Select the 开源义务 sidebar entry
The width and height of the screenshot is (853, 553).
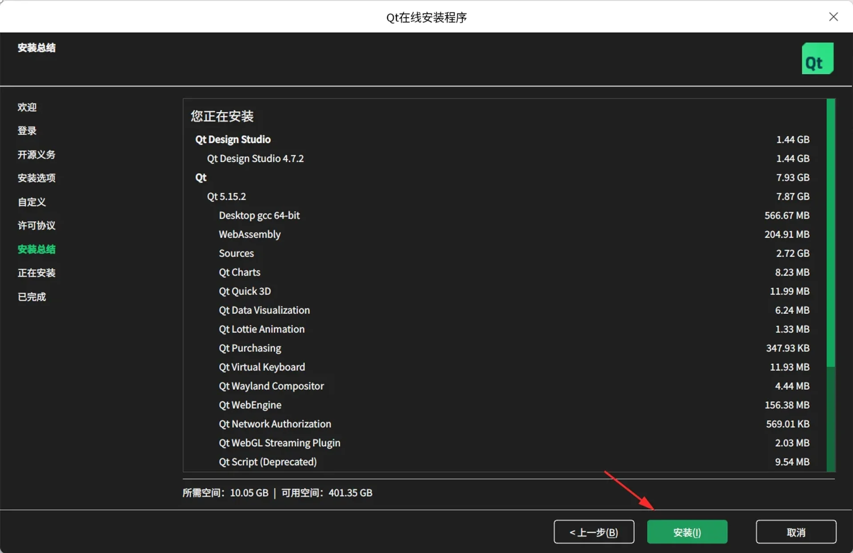pos(36,154)
